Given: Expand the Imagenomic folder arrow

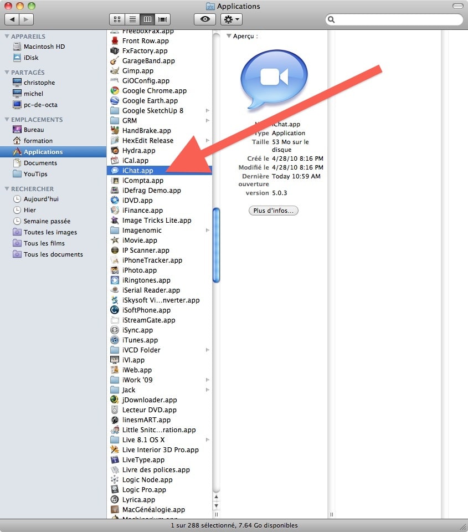Looking at the screenshot, I should [208, 231].
